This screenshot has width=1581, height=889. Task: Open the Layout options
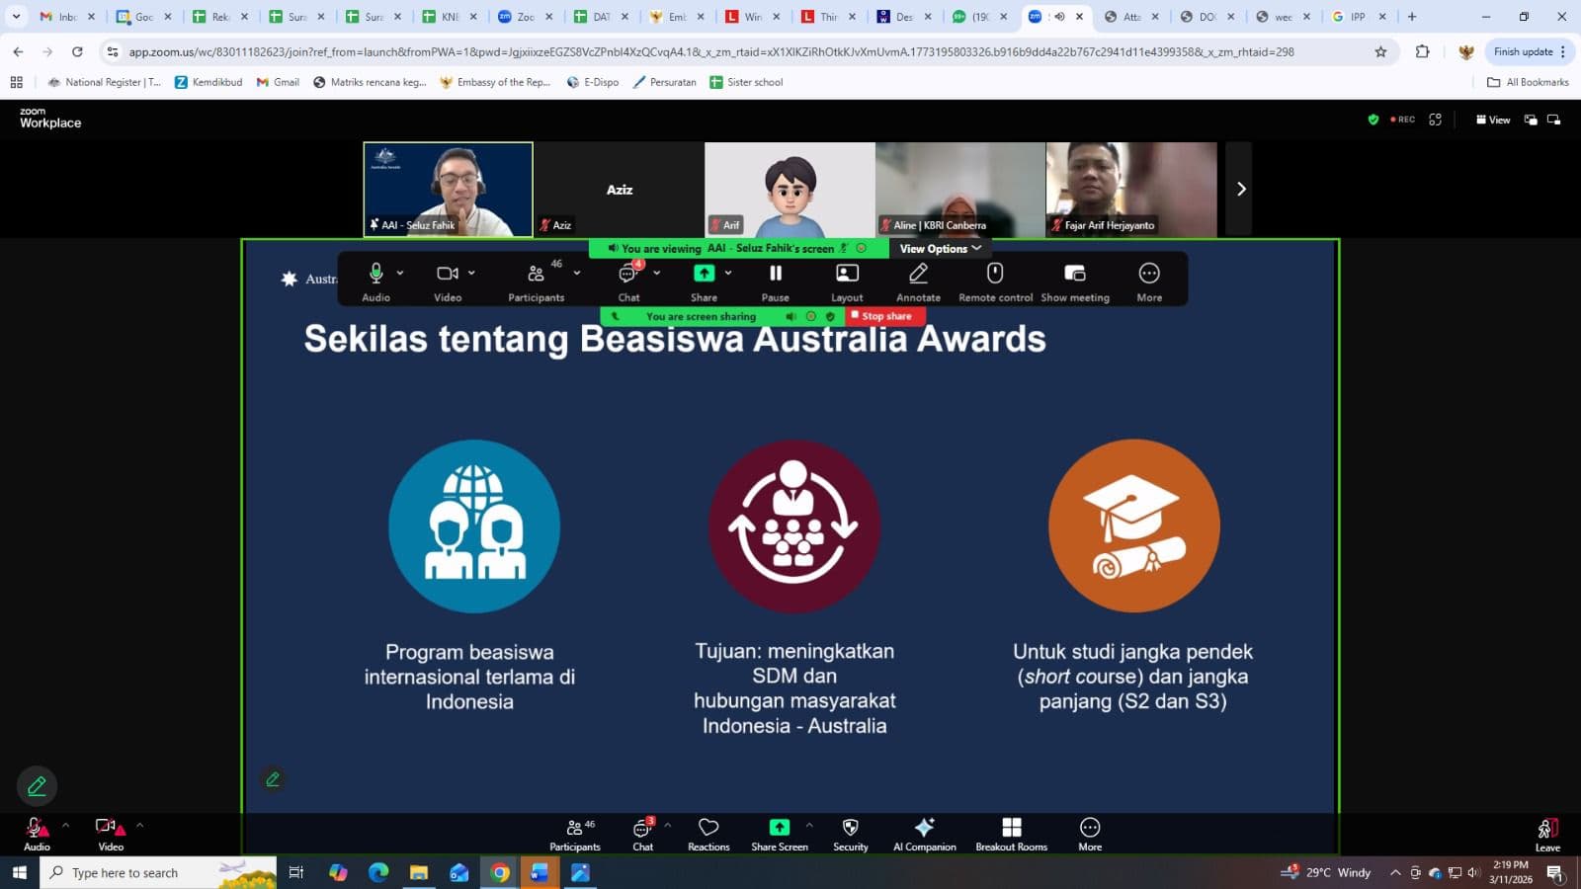click(846, 280)
